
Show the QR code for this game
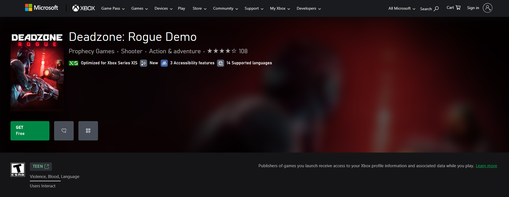88,131
